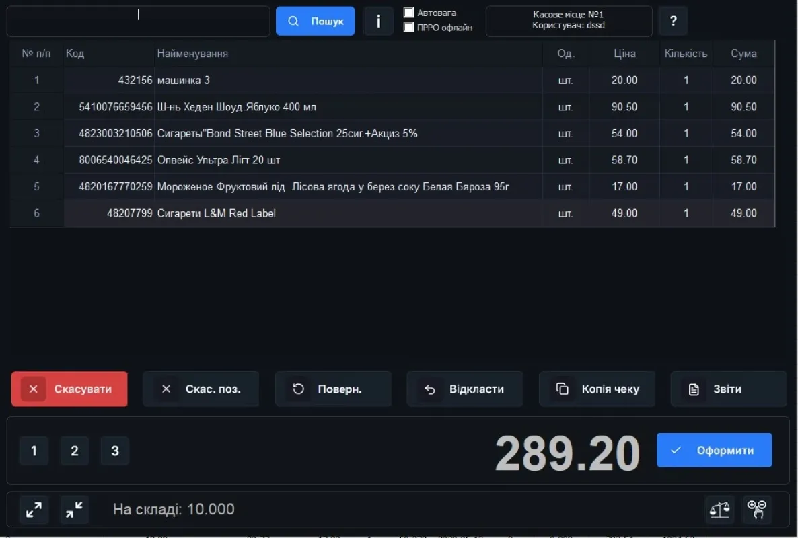
Task: Open the Звіти reports button
Action: 728,389
